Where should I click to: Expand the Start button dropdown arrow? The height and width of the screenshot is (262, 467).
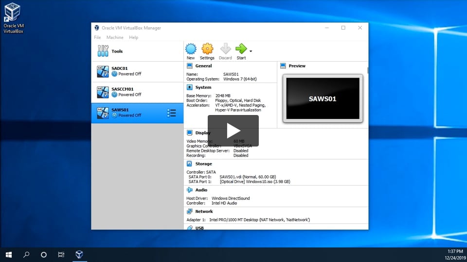[x=251, y=51]
